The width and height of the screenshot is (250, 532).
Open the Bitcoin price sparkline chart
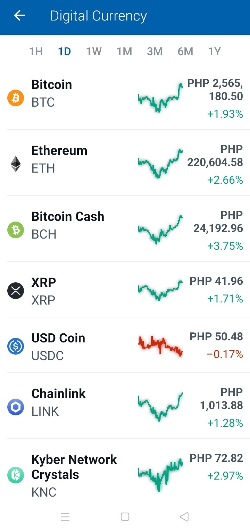click(160, 98)
